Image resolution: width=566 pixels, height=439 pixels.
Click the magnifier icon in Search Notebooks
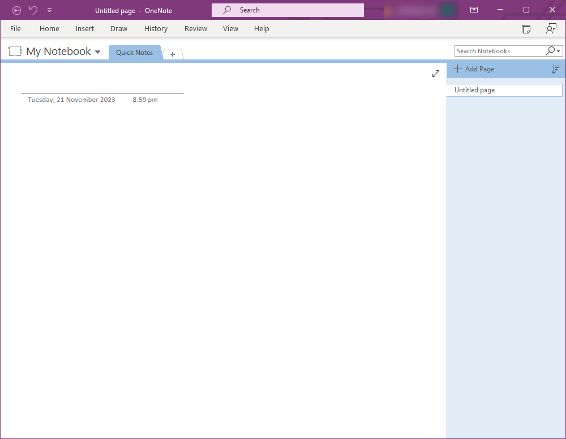[550, 51]
